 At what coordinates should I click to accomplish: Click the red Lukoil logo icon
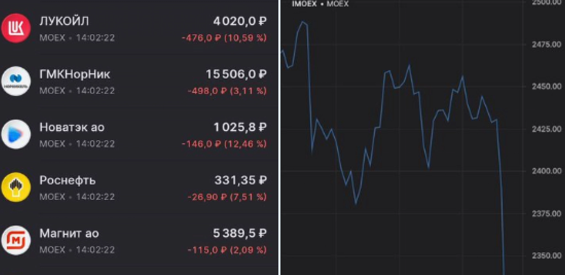coord(16,28)
